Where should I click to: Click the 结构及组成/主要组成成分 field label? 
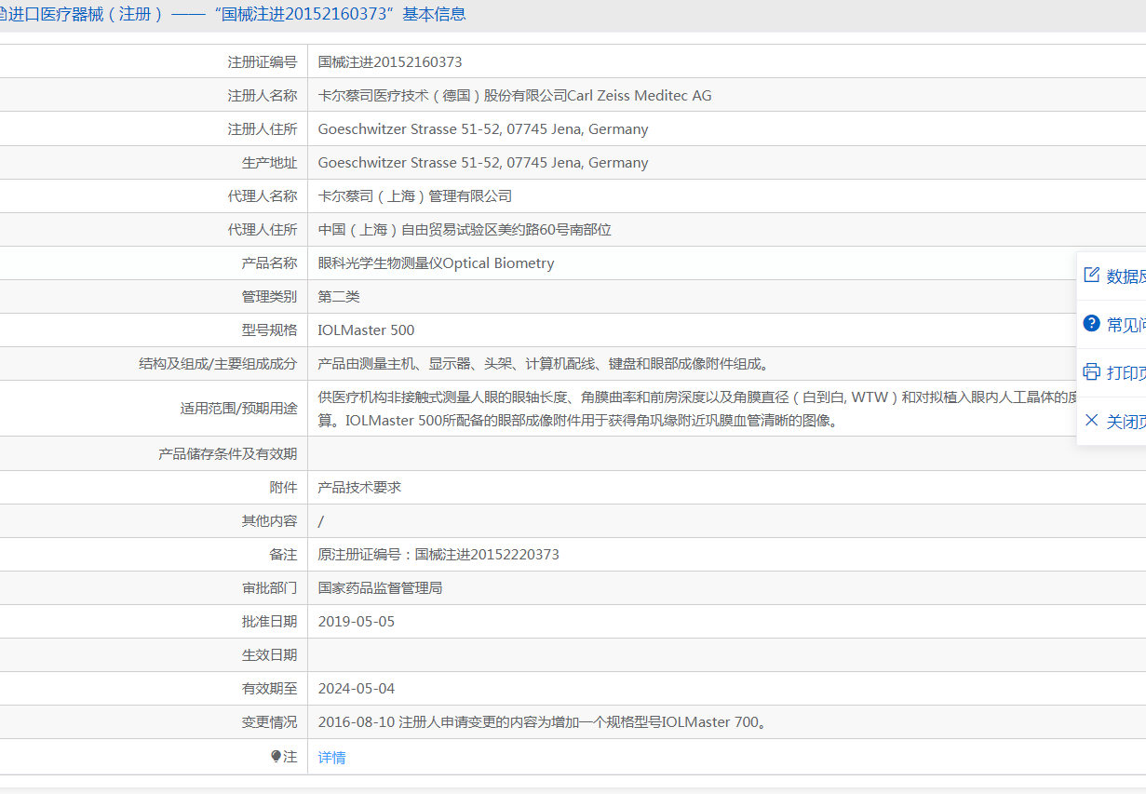[218, 364]
